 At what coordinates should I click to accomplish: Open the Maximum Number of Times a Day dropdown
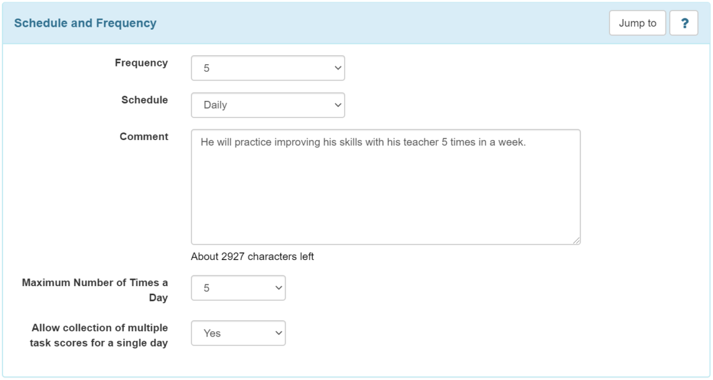click(x=238, y=288)
